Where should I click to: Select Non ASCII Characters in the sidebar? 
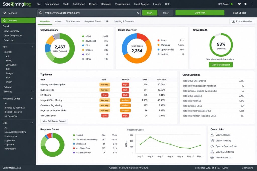[x=15, y=132]
